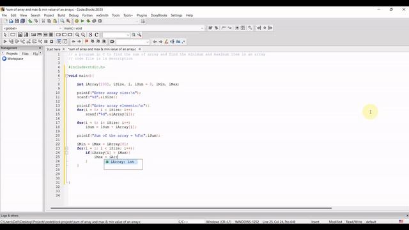Click the Rebuild toolbar icon

point(94,21)
